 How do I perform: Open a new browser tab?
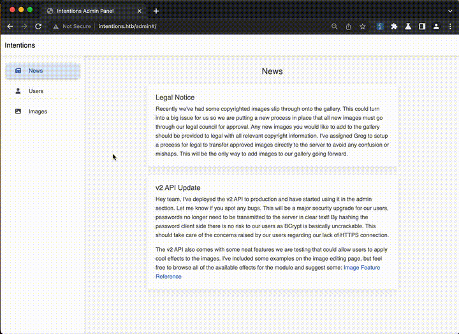(x=156, y=11)
